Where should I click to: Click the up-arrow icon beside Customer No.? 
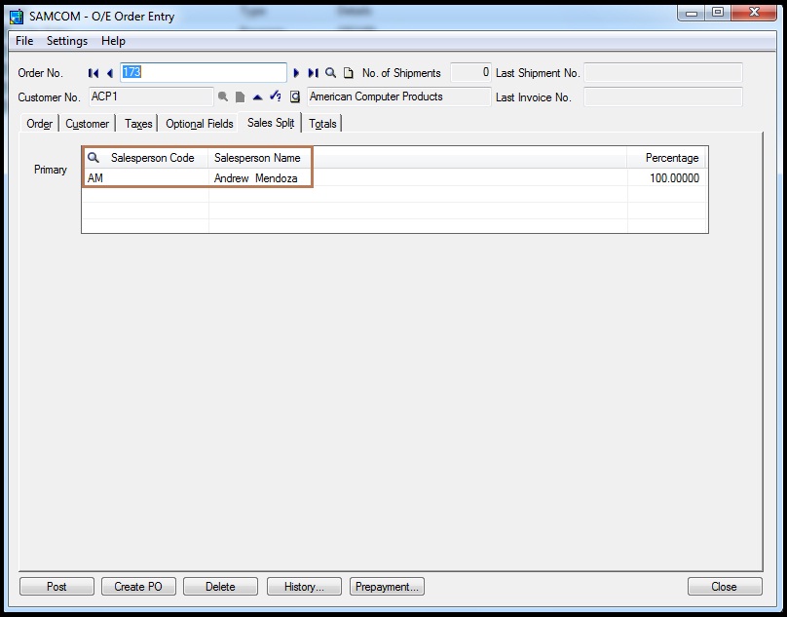coord(257,97)
